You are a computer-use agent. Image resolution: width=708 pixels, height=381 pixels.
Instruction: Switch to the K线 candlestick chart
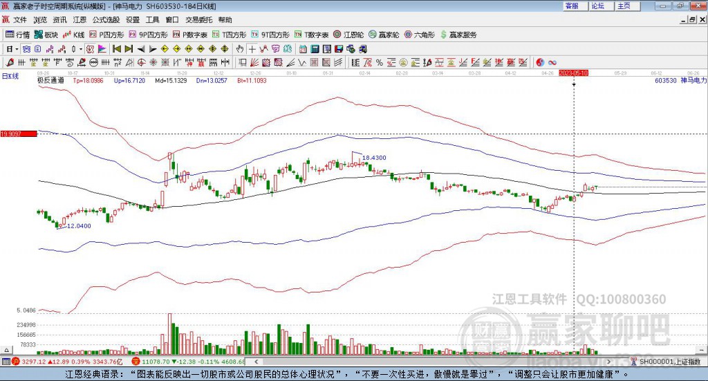pyautogui.click(x=73, y=35)
